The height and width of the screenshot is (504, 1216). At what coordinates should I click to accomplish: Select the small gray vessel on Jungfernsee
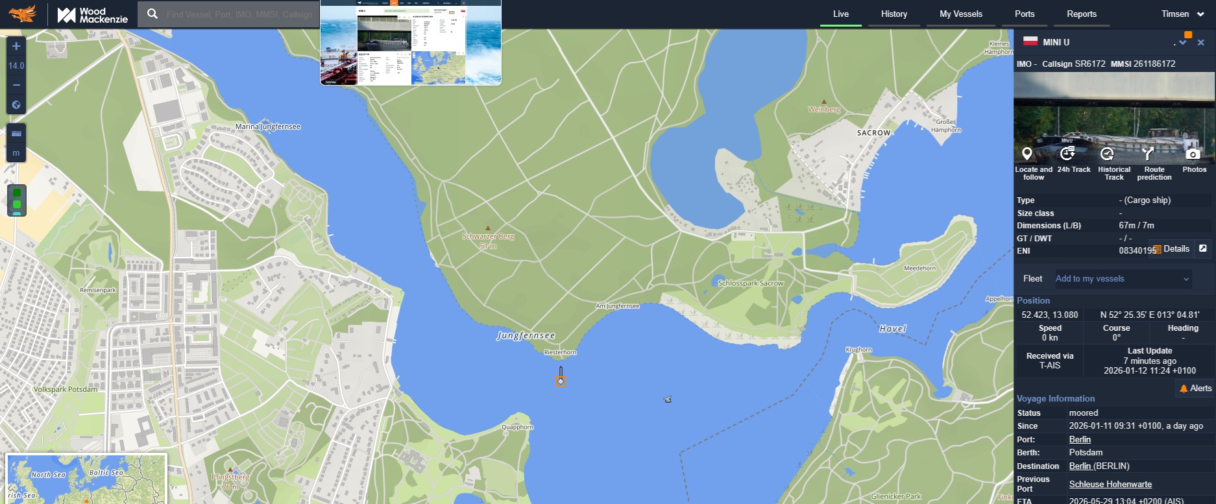point(668,400)
